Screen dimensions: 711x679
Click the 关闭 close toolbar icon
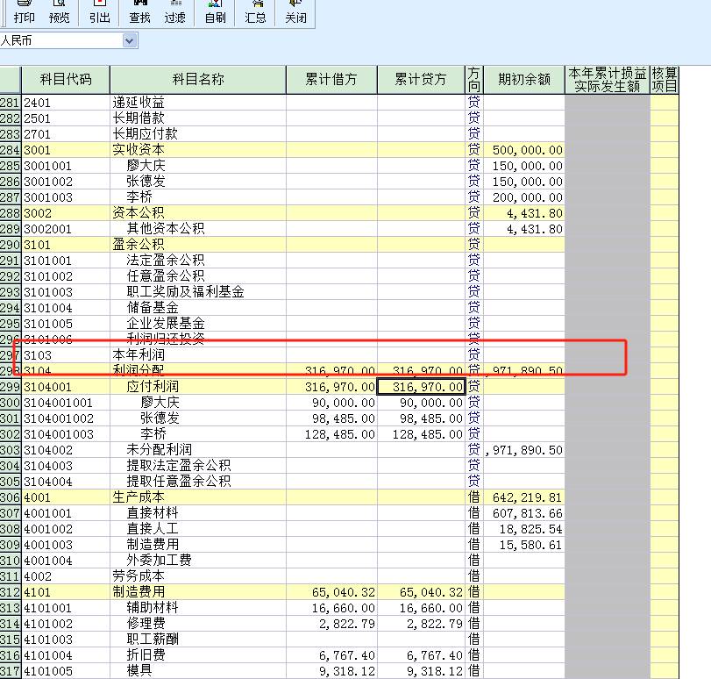pos(295,12)
